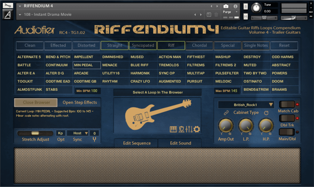This screenshot has height=187, width=314.
Task: Toggle the Match Cab switch
Action: coord(286,105)
